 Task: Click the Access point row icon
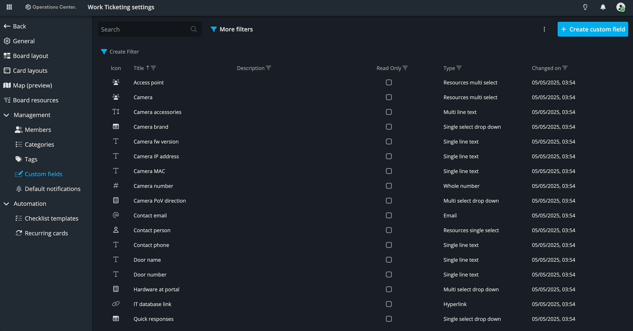pos(116,82)
